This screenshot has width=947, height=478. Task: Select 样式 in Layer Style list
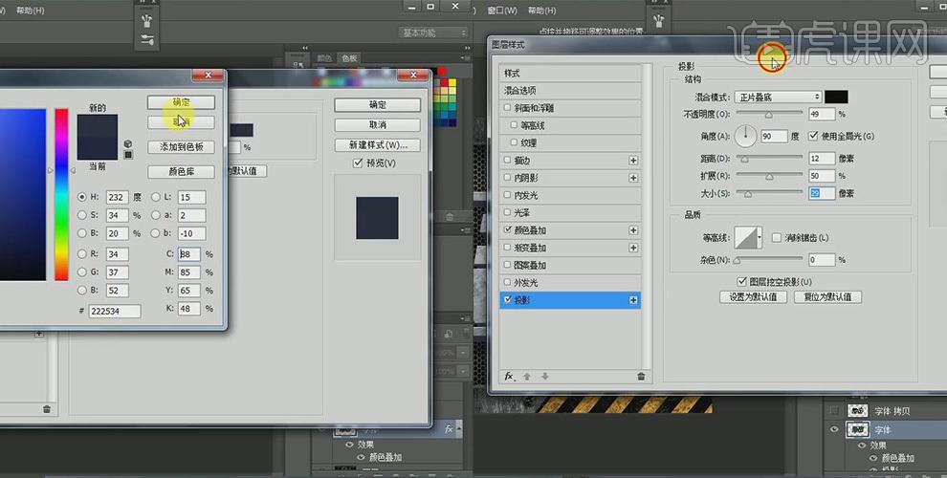pos(570,73)
